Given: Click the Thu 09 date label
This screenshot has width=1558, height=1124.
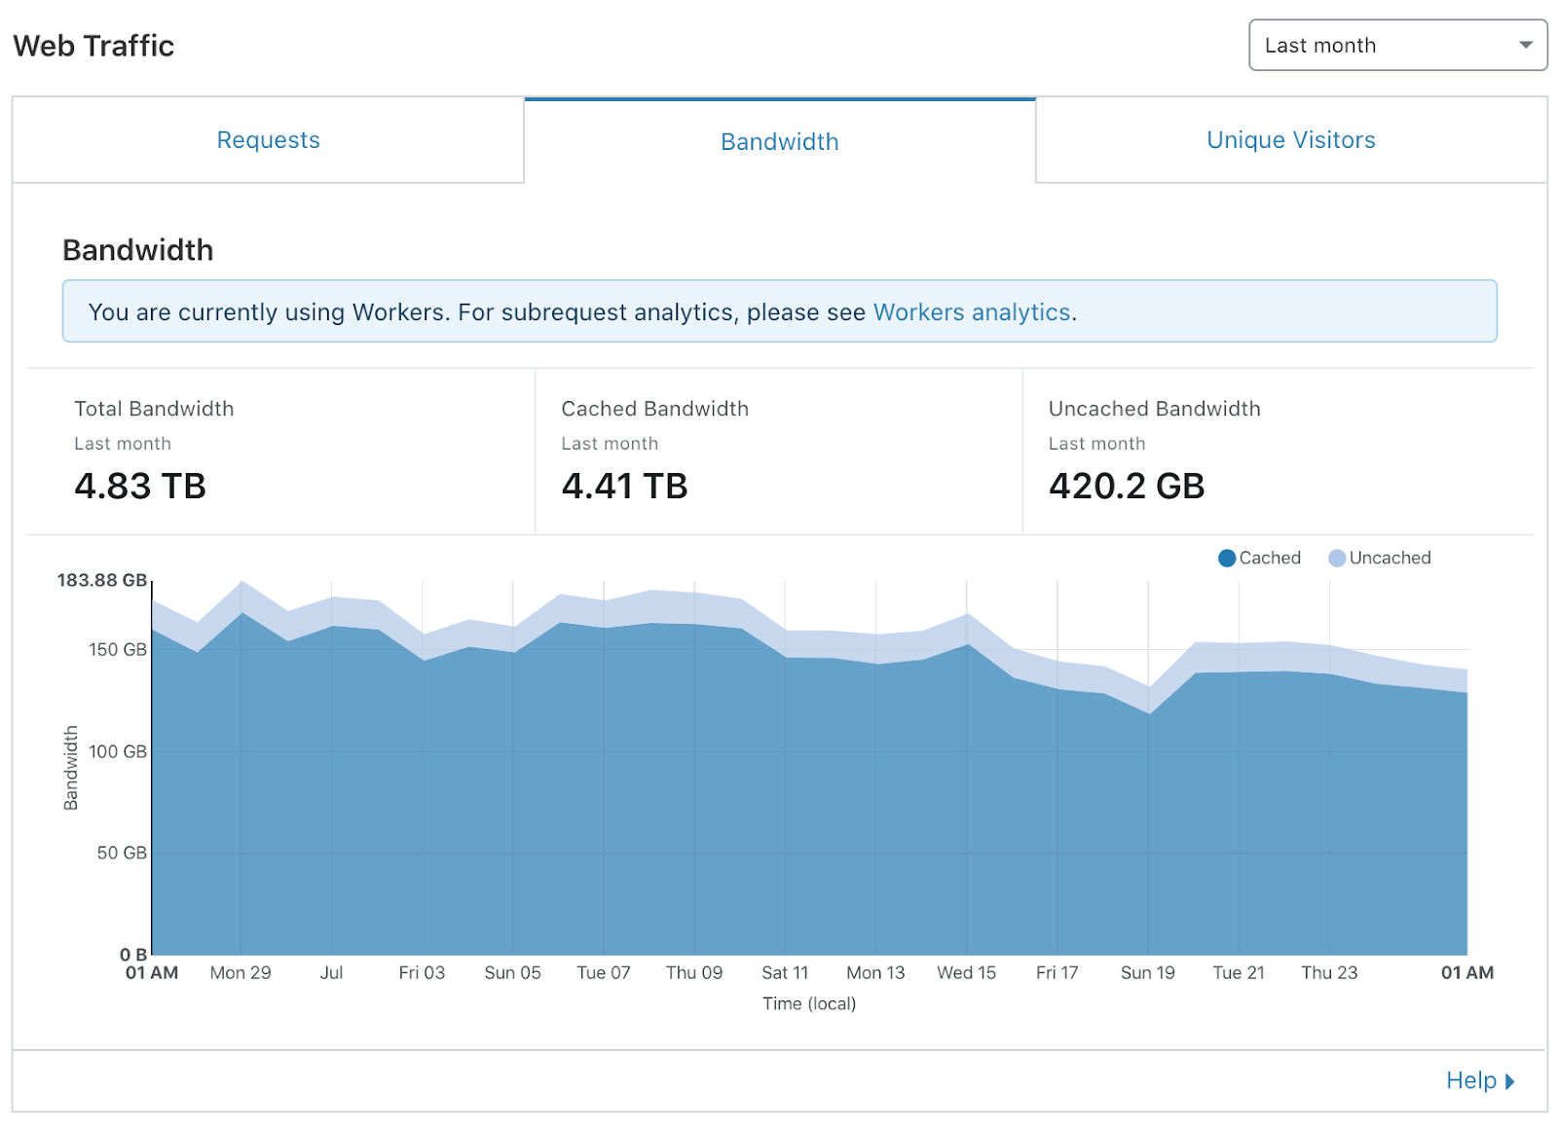Looking at the screenshot, I should (x=694, y=972).
